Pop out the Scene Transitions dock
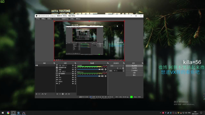Screen dimensions: 205x115 click(124, 63)
